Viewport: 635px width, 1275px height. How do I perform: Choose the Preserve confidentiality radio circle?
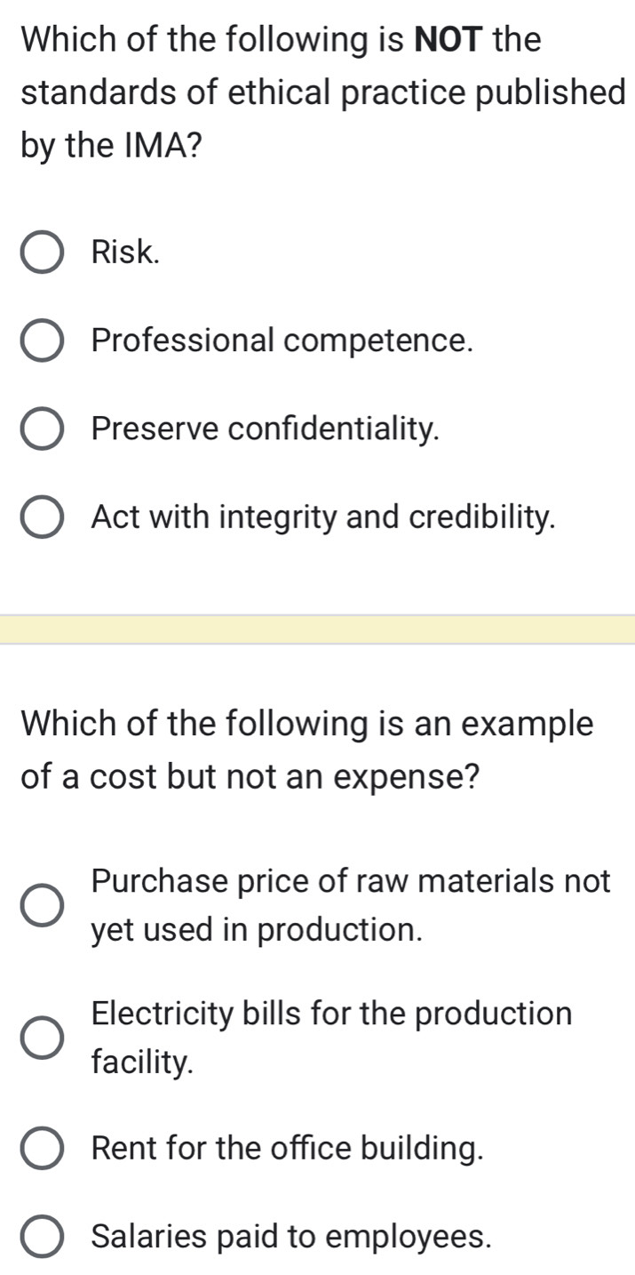(42, 429)
